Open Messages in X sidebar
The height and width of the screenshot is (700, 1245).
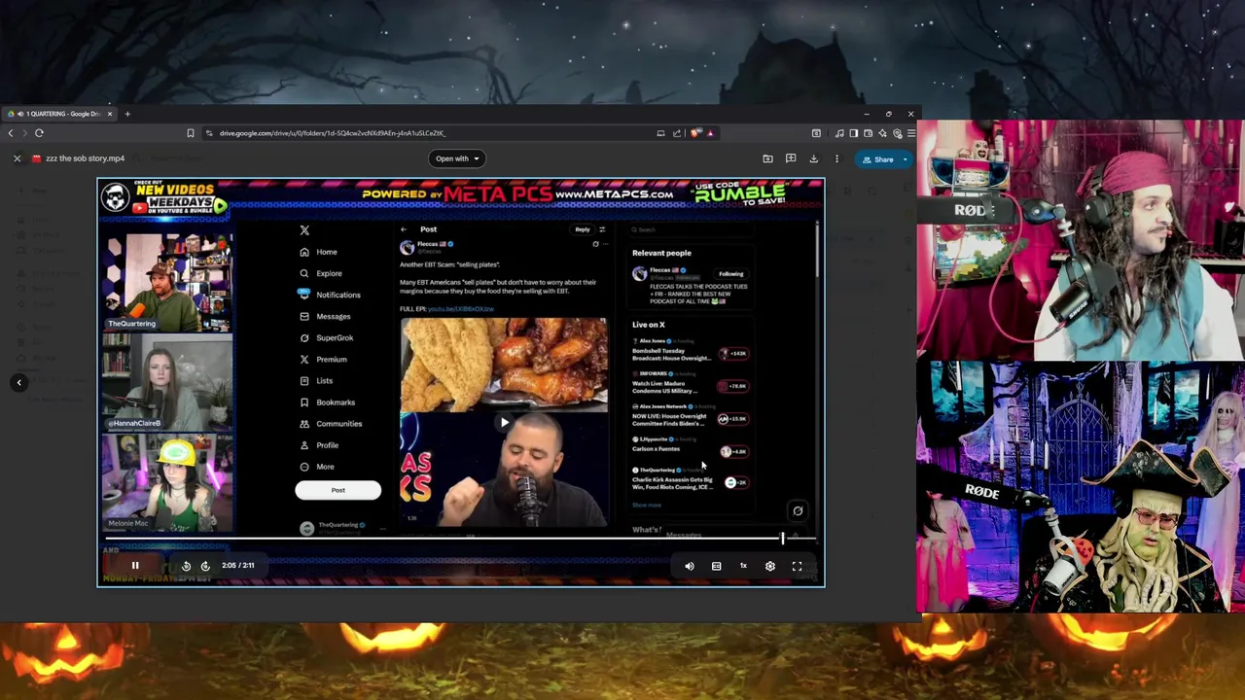click(325, 316)
